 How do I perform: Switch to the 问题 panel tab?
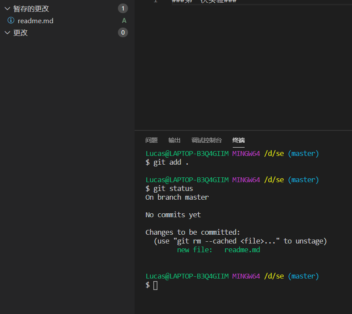point(151,140)
